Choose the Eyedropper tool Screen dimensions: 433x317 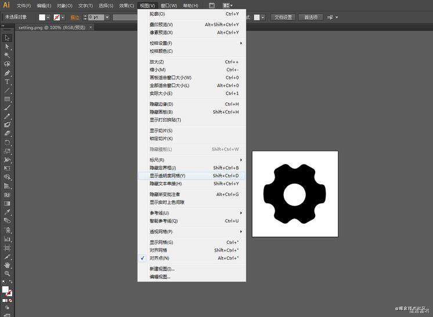tap(7, 212)
